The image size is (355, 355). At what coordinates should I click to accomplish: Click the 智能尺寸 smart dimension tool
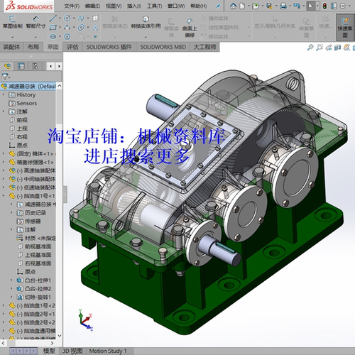tap(35, 22)
